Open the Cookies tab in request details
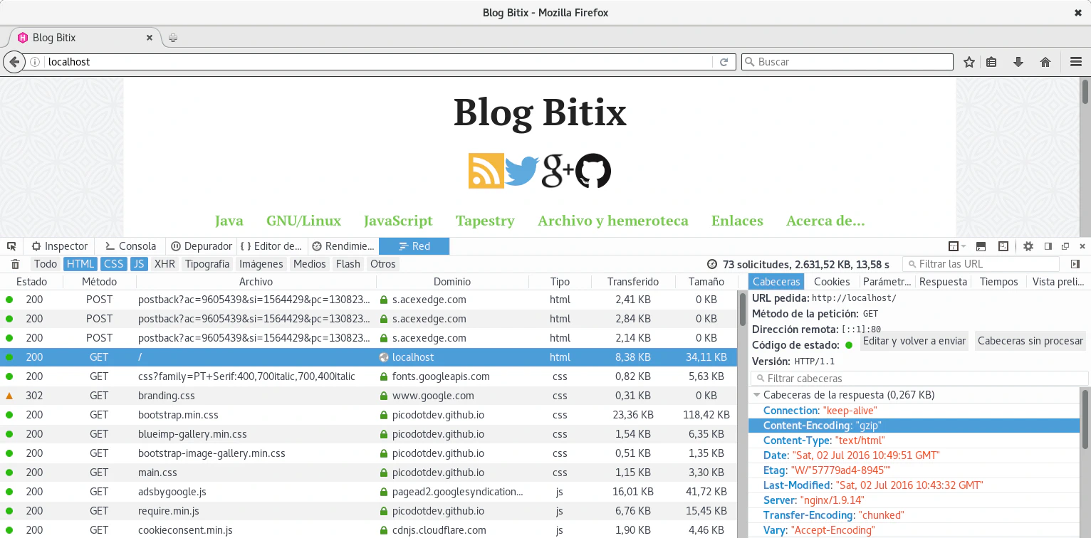This screenshot has width=1091, height=538. tap(831, 282)
